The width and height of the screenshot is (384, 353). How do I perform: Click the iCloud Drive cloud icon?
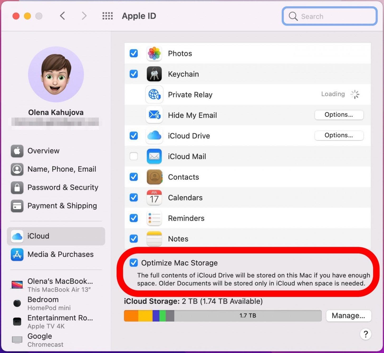pyautogui.click(x=154, y=136)
